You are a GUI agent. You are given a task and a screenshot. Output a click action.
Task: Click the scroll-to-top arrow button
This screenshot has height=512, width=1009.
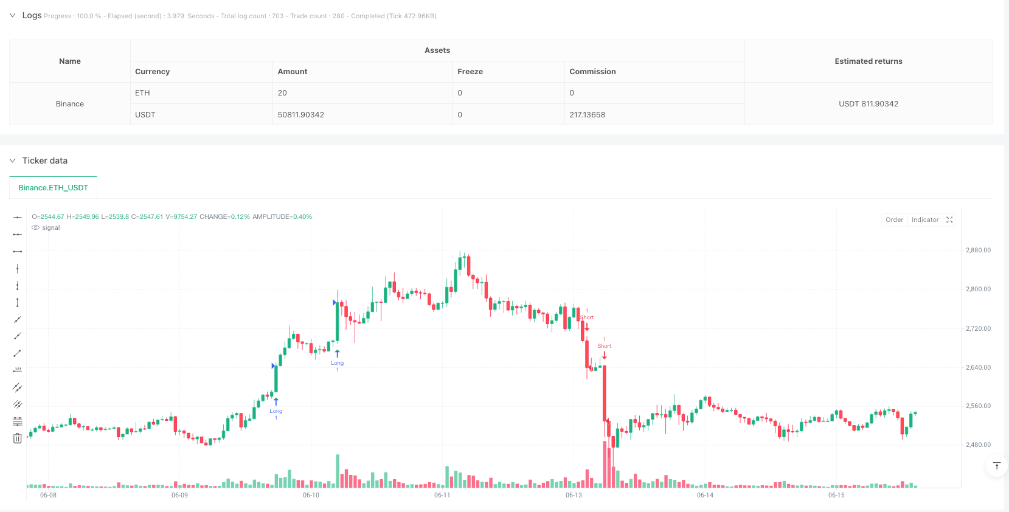pos(996,466)
